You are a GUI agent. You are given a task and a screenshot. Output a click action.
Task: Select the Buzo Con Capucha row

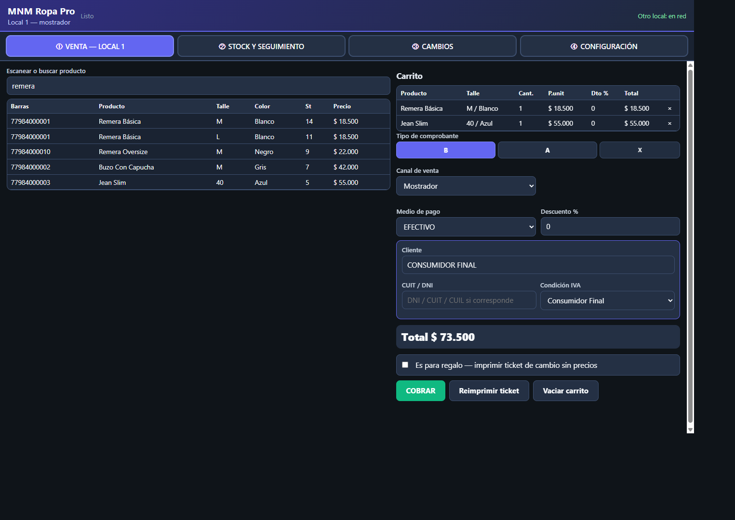pos(199,167)
